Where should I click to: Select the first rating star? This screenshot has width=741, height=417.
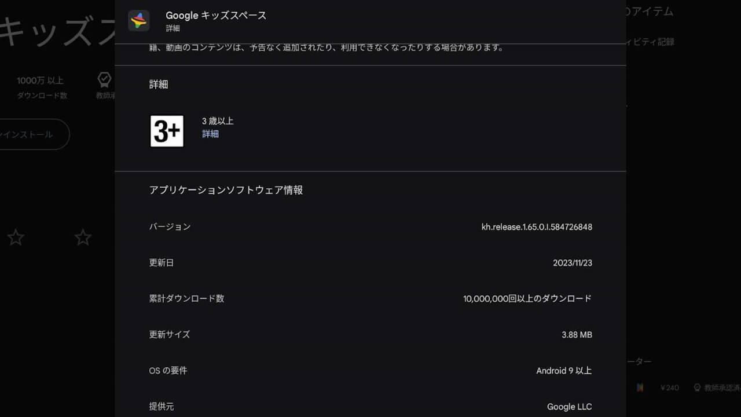pyautogui.click(x=16, y=237)
